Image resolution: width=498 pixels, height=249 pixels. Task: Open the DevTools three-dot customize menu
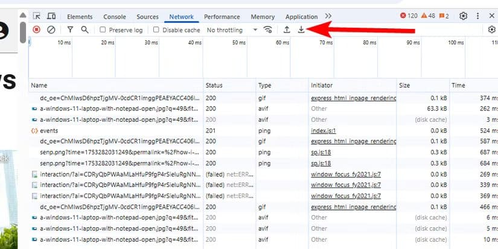pos(477,16)
